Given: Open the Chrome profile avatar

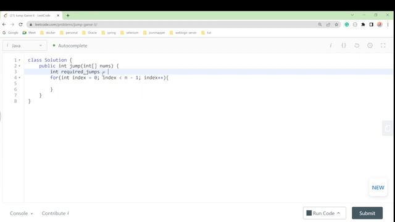Looking at the screenshot, I should [380, 25].
